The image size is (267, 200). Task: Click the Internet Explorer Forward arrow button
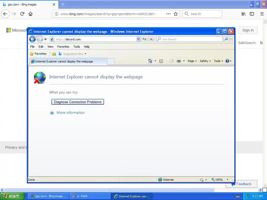pyautogui.click(x=40, y=39)
